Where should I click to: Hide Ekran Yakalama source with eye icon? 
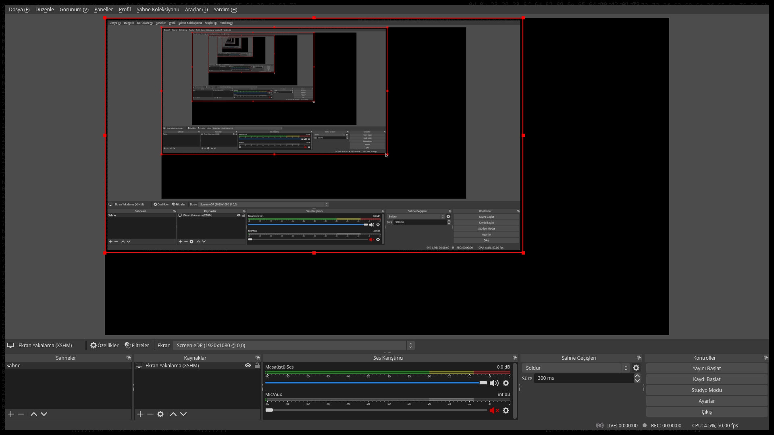(x=248, y=365)
